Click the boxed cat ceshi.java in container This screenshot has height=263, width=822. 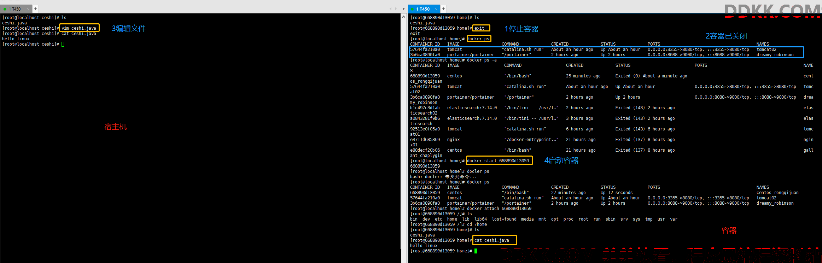(494, 240)
